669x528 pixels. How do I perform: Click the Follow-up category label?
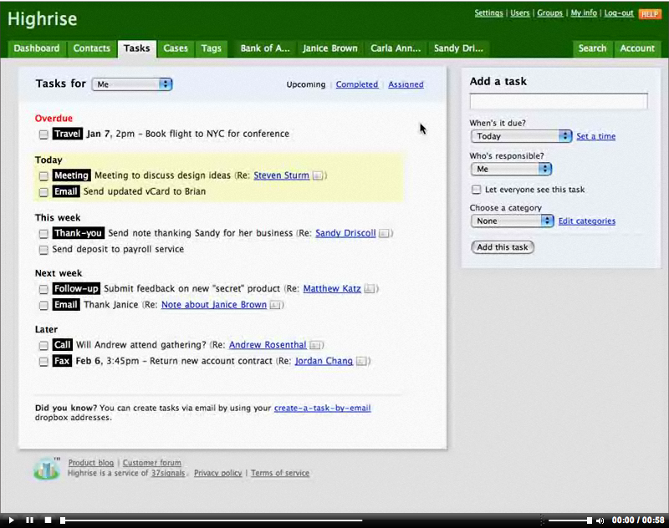pyautogui.click(x=76, y=289)
